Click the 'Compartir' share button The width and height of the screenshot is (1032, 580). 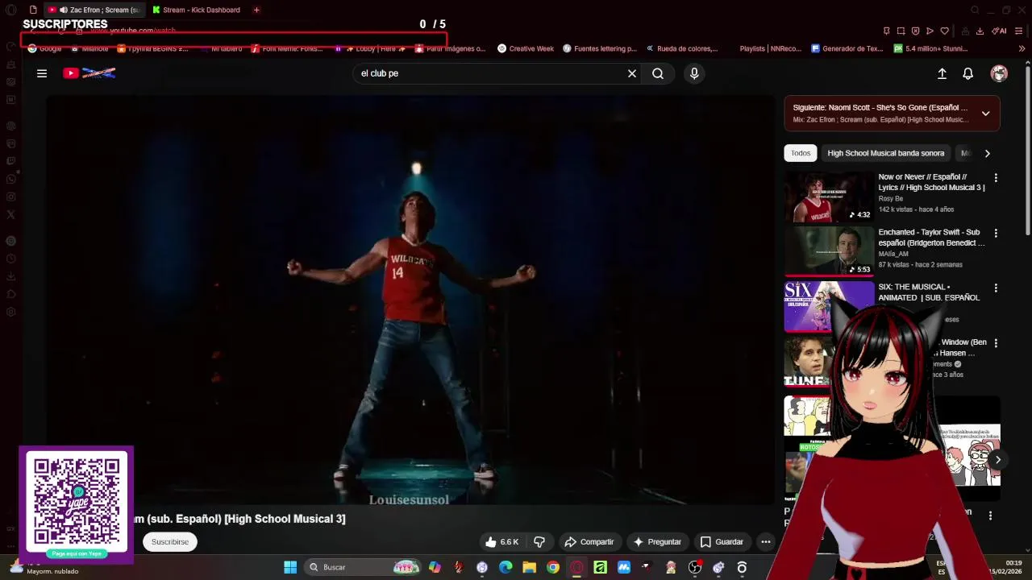589,542
